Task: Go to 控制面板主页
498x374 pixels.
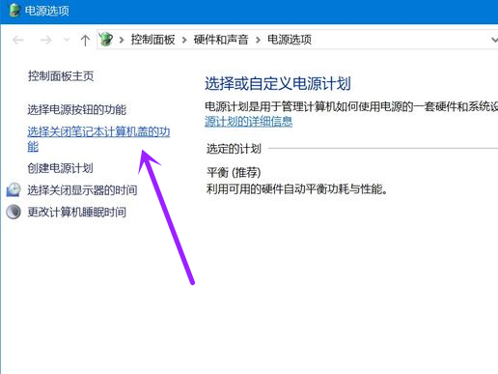Action: click(61, 76)
